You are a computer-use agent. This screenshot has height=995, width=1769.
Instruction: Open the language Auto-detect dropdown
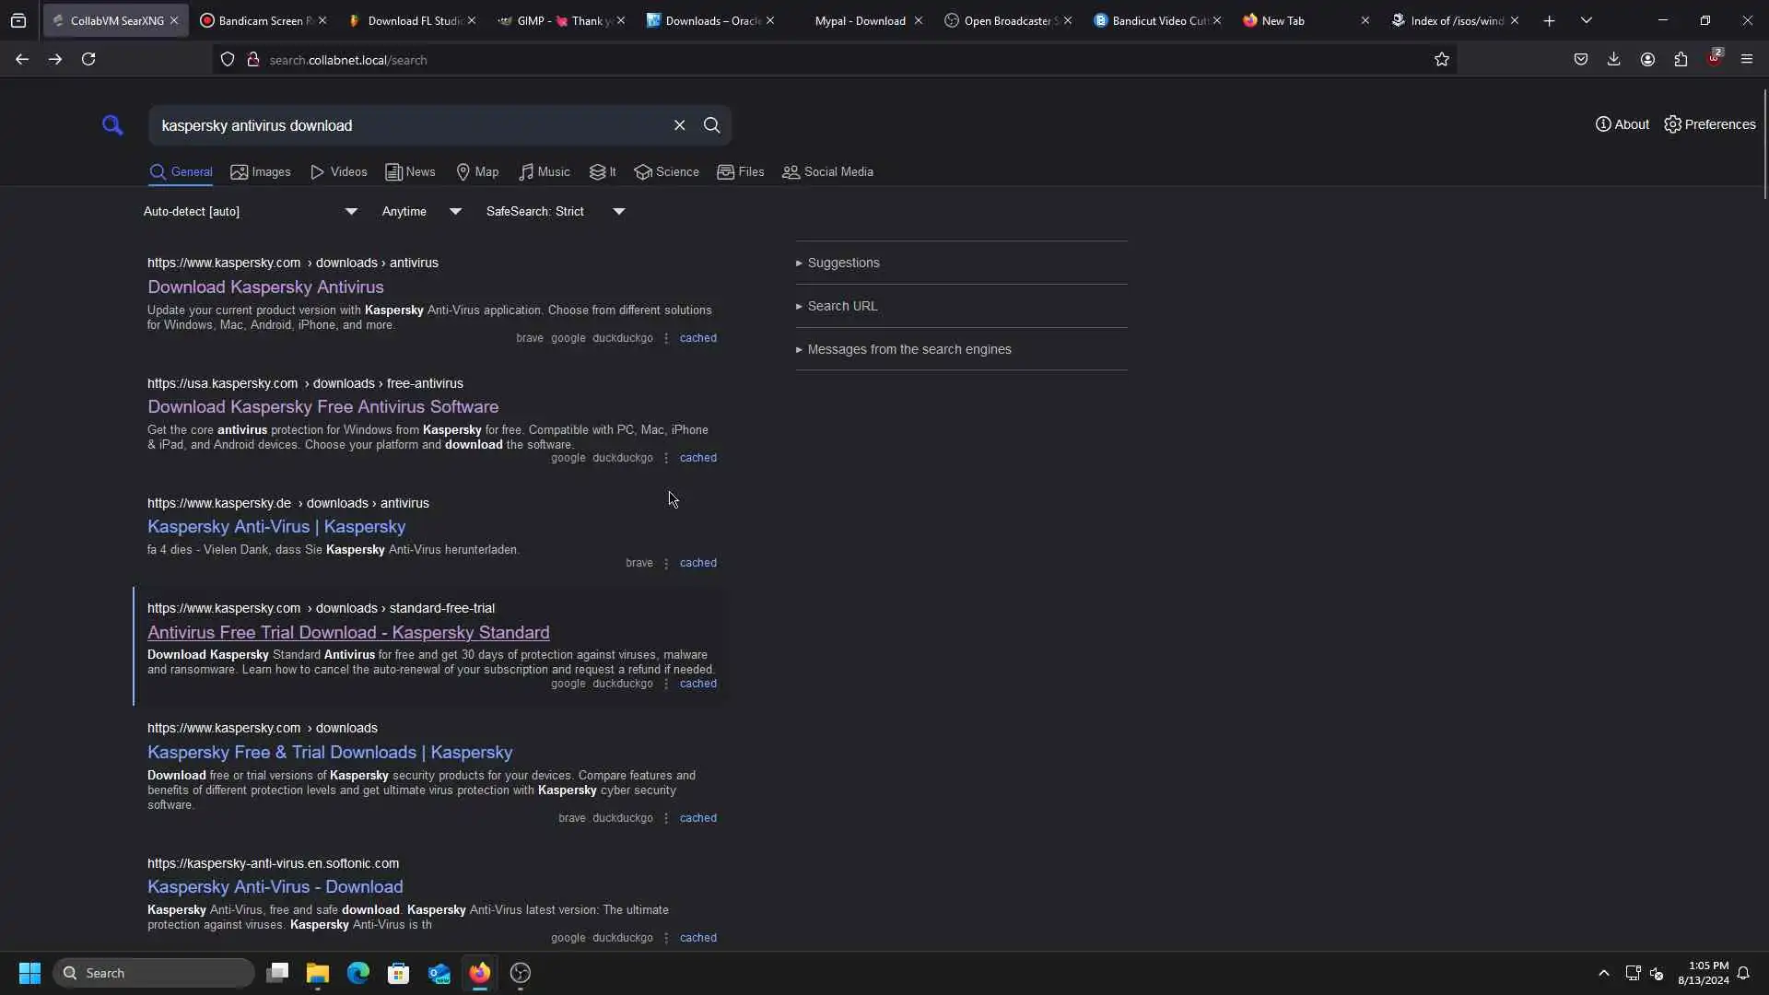[250, 212]
